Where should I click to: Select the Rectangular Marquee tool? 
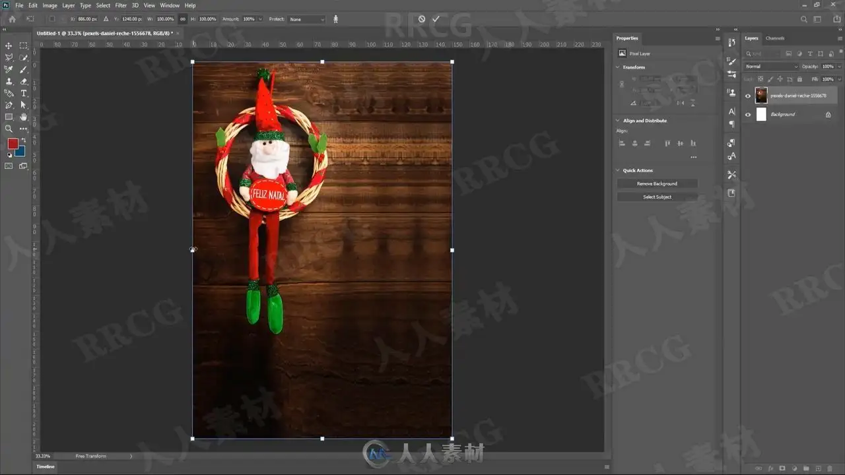coord(23,46)
